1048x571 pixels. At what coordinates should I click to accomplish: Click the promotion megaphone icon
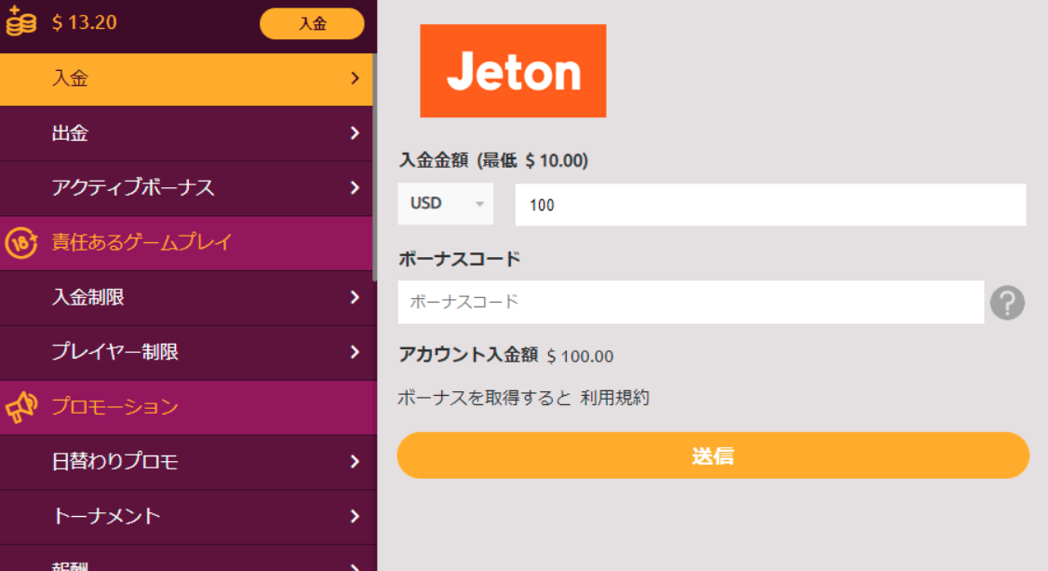pyautogui.click(x=20, y=406)
